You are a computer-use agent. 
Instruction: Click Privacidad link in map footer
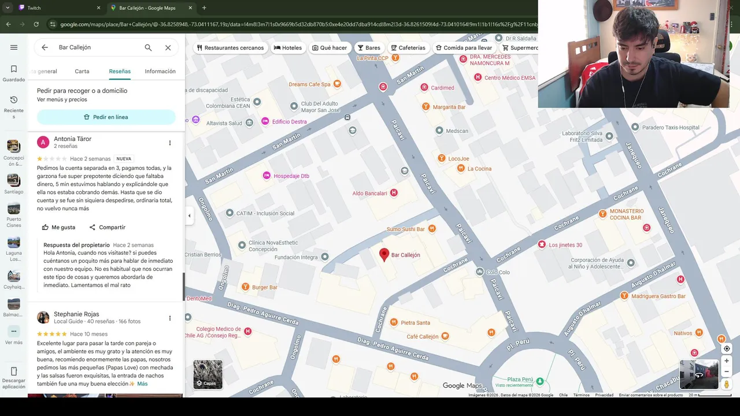604,395
